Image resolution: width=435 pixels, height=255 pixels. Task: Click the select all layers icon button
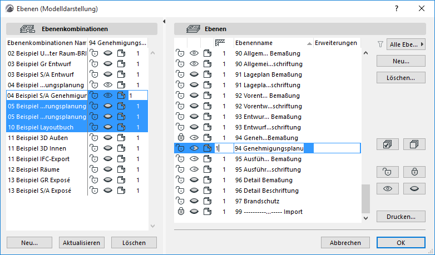pos(387,144)
